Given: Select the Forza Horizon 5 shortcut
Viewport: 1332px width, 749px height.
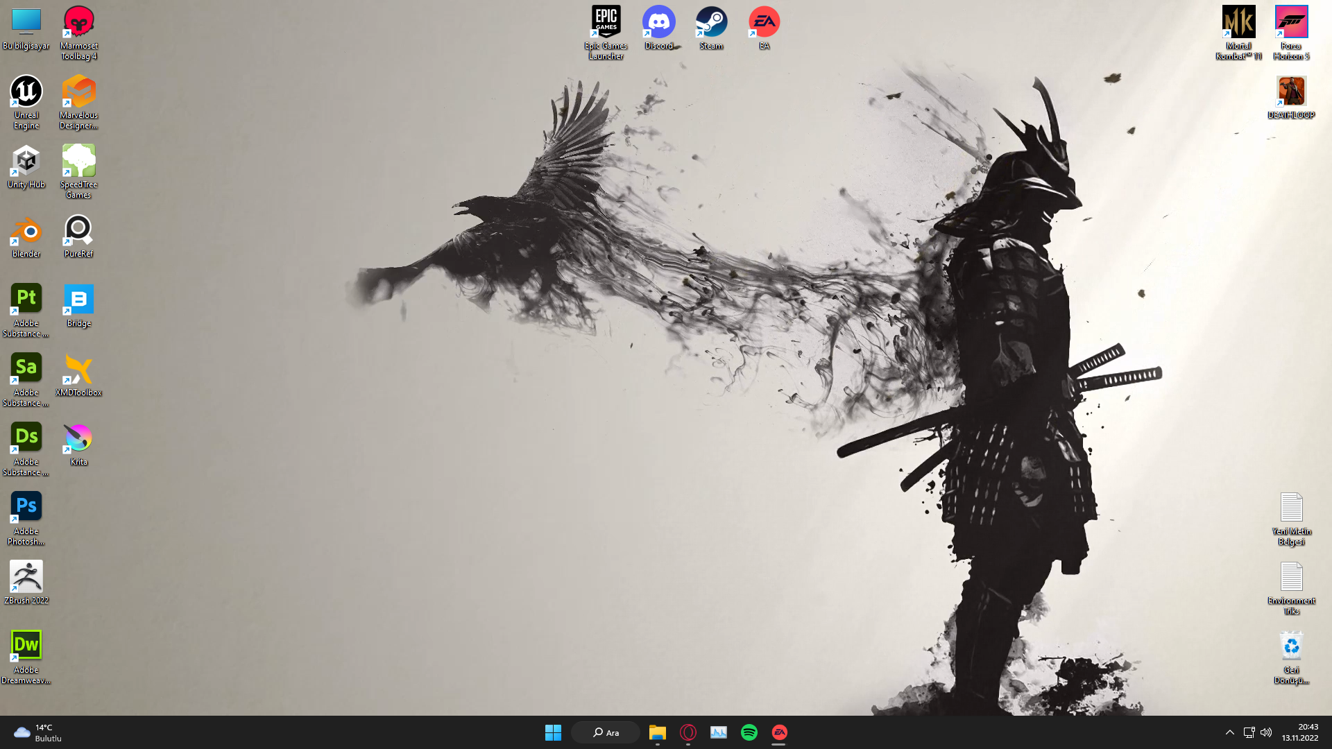Looking at the screenshot, I should tap(1292, 33).
